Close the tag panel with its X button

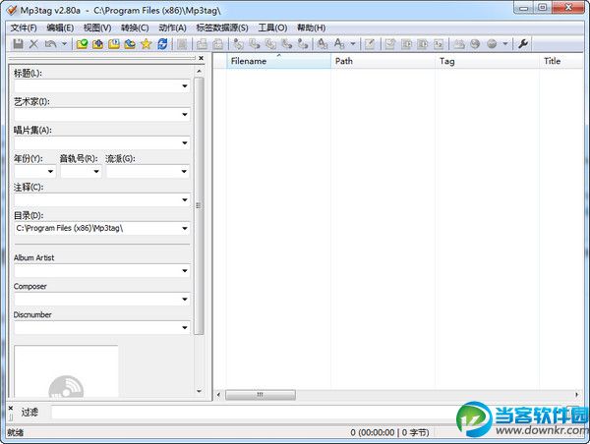point(201,58)
